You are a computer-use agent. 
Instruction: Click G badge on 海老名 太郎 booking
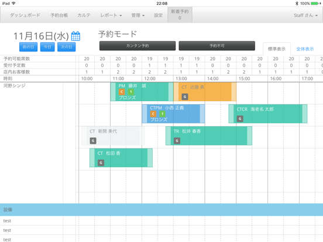[x=240, y=119]
